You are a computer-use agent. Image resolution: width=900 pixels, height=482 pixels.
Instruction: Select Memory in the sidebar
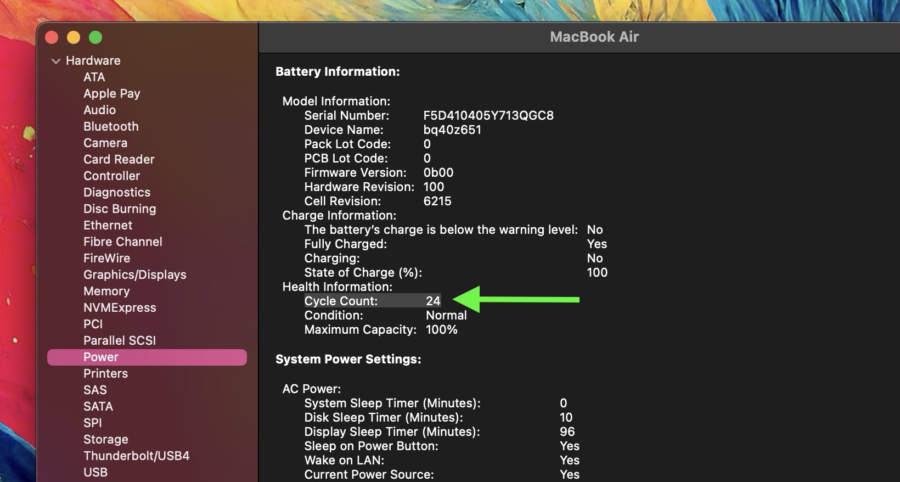[106, 291]
